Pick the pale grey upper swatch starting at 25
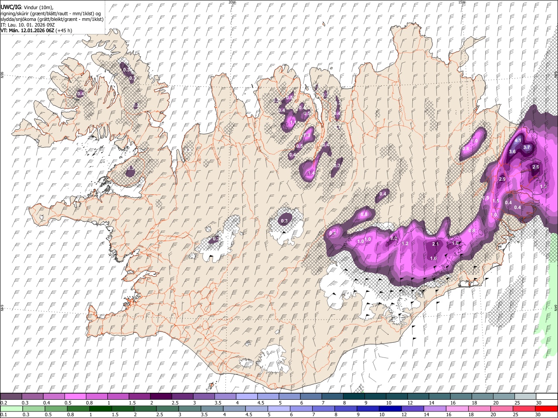This screenshot has height=418, width=558. [525, 396]
